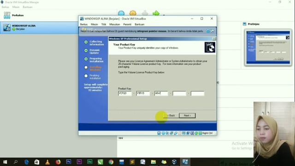This screenshot has height=166, width=295.
Task: Click the Discard down-arrow icon in VirtualBox Manager
Action: [x=145, y=13]
